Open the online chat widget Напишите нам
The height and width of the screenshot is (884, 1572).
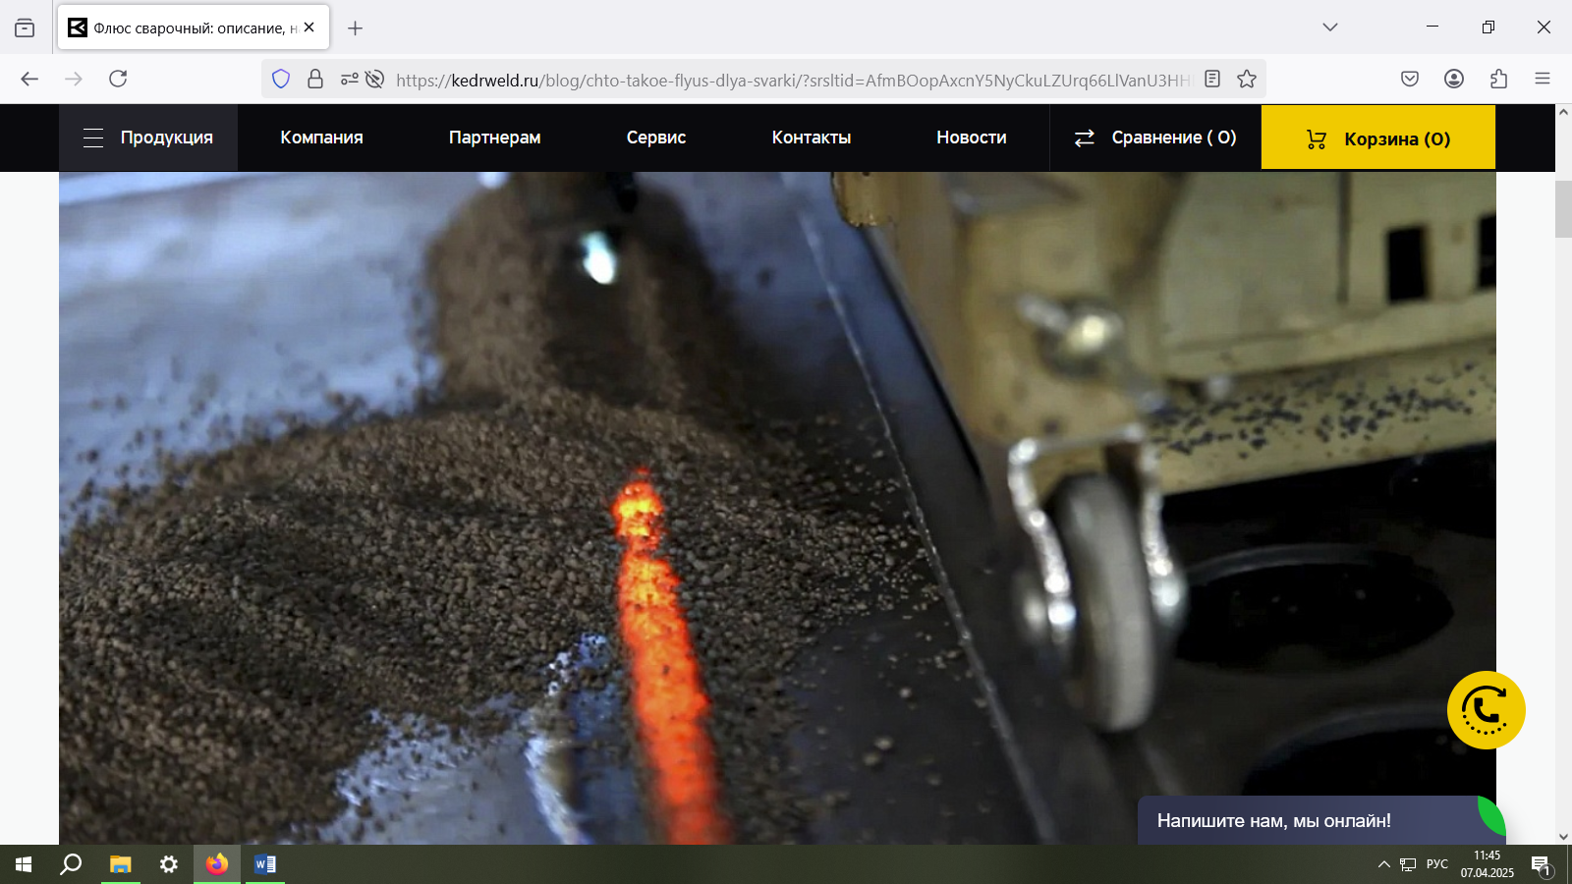1273,821
